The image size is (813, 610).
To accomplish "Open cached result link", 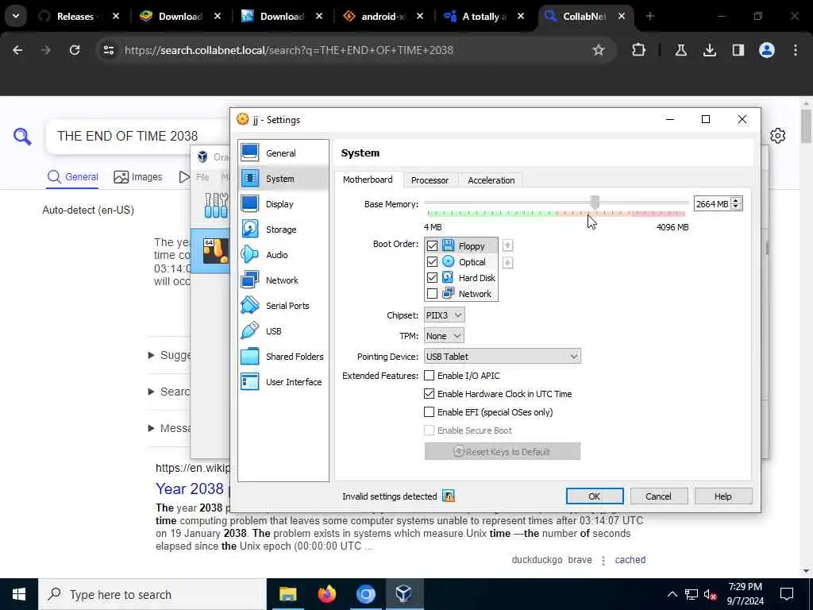I will click(630, 560).
